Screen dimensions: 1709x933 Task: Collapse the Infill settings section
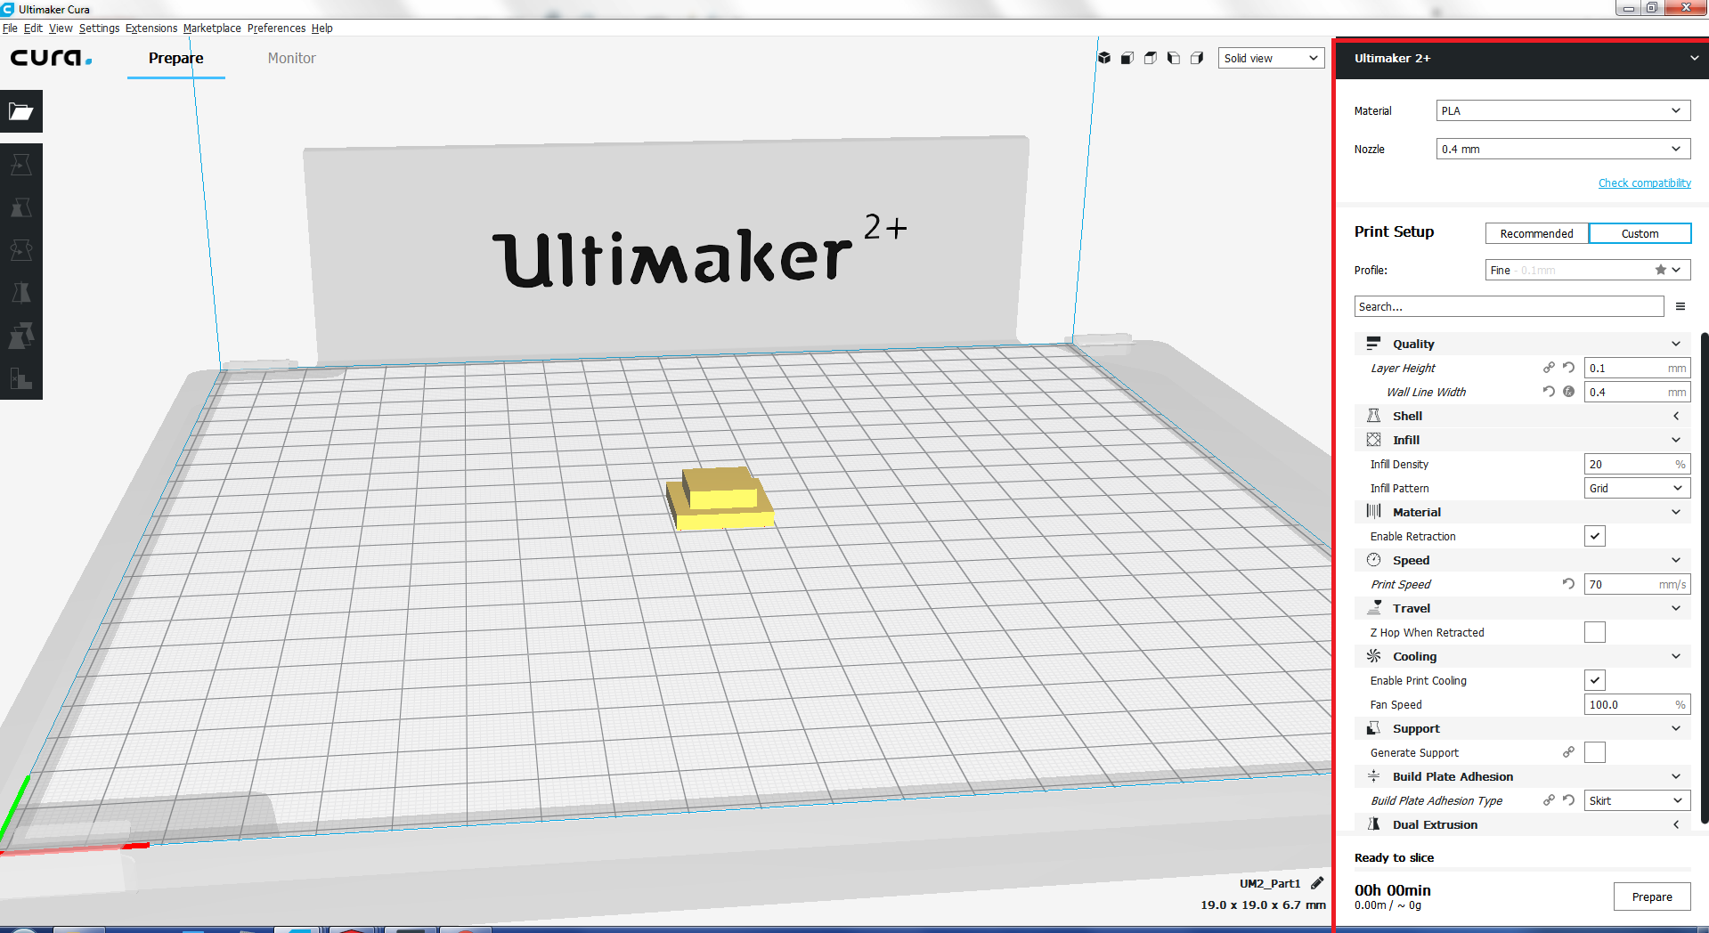pyautogui.click(x=1522, y=440)
